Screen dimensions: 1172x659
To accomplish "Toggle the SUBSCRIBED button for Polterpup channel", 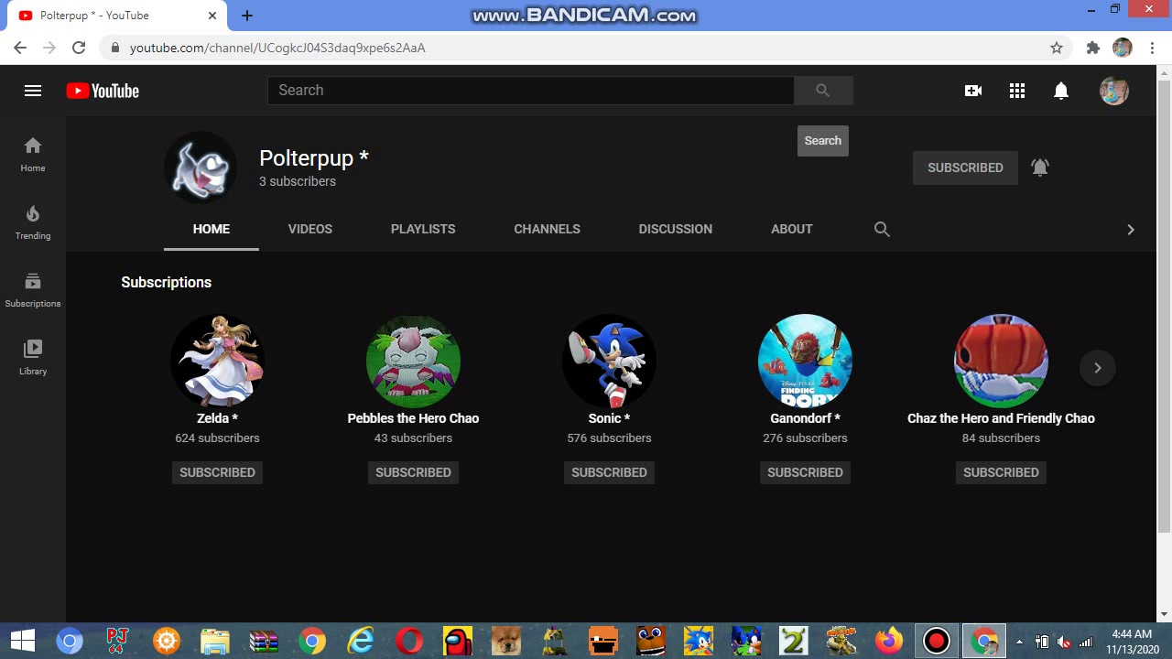I will point(965,167).
